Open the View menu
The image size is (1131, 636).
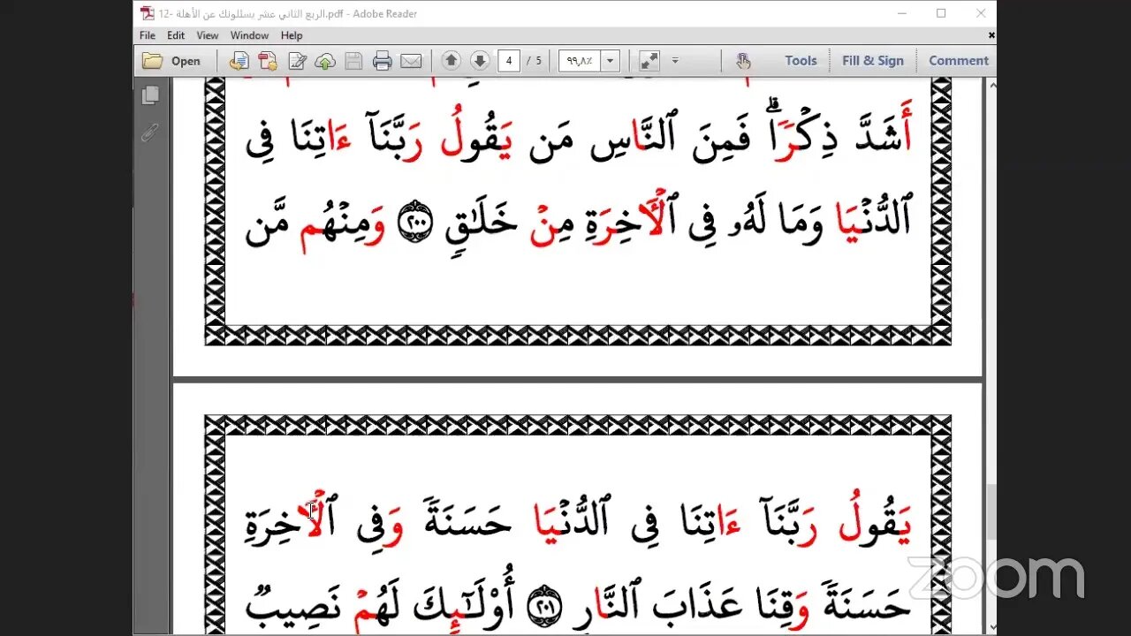coord(208,35)
